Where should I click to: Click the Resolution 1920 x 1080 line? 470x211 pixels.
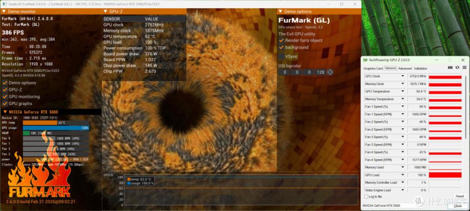27,64
